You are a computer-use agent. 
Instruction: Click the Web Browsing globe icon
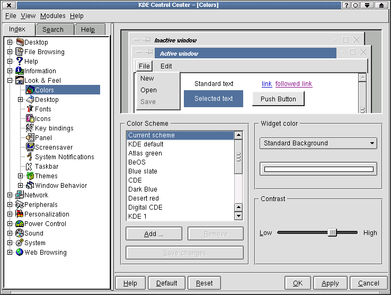20,252
